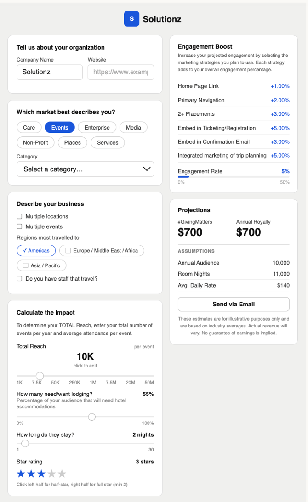Add the Home Page Link strategy
The height and width of the screenshot is (502, 308).
pos(234,86)
